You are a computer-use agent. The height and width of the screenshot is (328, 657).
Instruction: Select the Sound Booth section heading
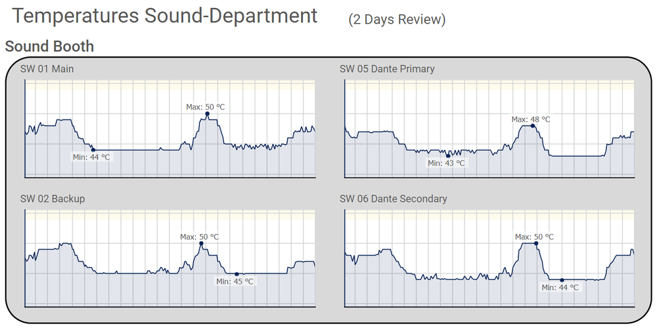[49, 46]
